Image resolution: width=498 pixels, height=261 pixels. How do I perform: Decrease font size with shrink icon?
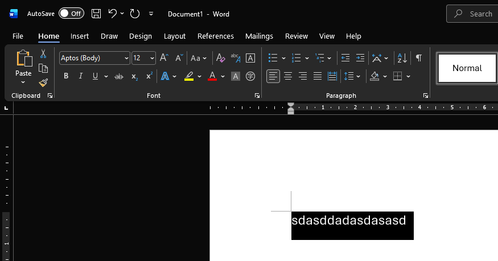179,58
